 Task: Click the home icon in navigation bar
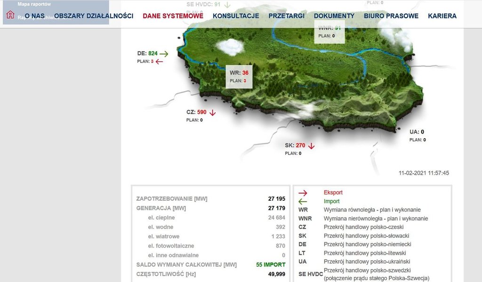[x=10, y=15]
